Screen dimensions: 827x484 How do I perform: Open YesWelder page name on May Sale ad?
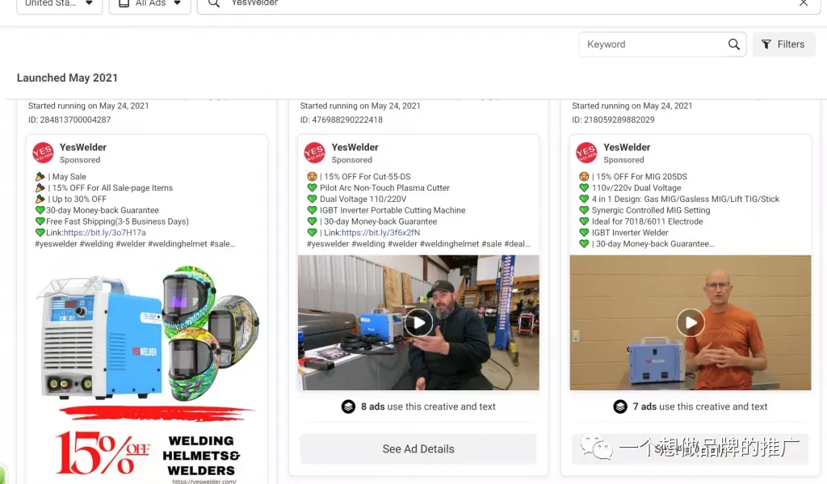tap(83, 147)
